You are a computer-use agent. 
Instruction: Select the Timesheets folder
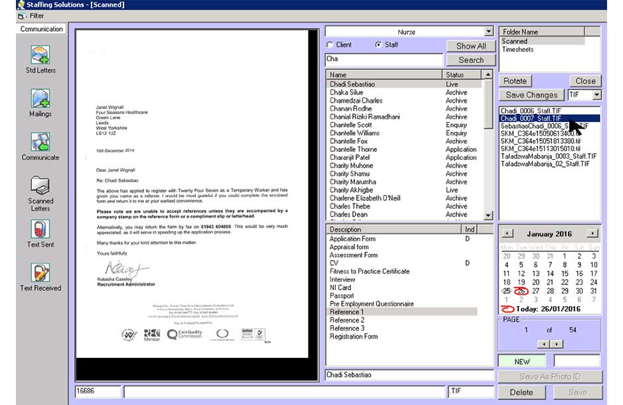pyautogui.click(x=518, y=50)
